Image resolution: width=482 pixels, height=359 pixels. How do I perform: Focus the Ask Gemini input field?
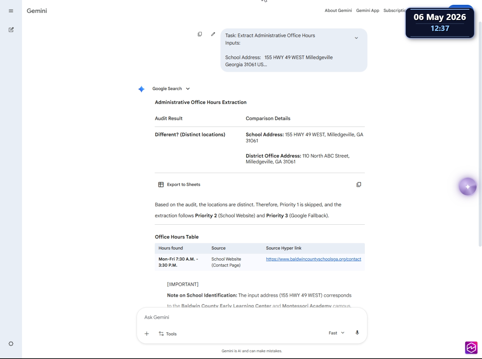pyautogui.click(x=252, y=317)
